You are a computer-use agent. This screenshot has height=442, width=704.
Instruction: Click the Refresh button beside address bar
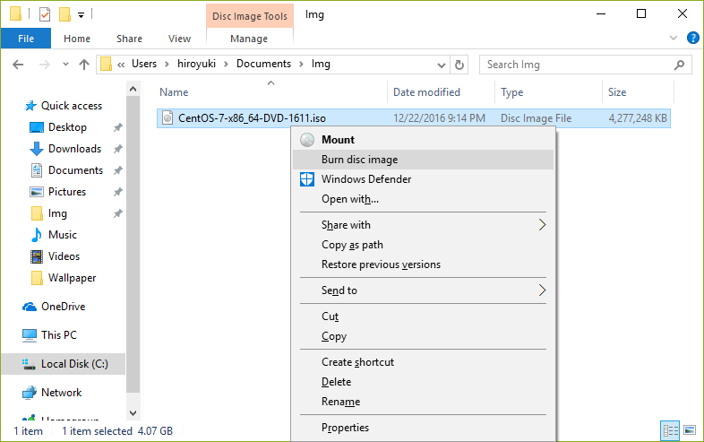coord(459,65)
